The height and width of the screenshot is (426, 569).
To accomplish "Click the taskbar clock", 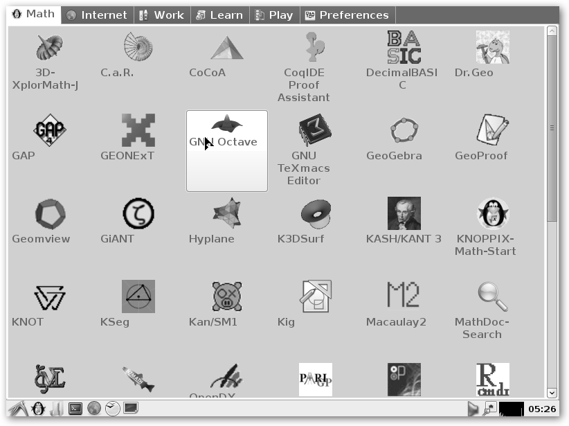I will tap(542, 409).
